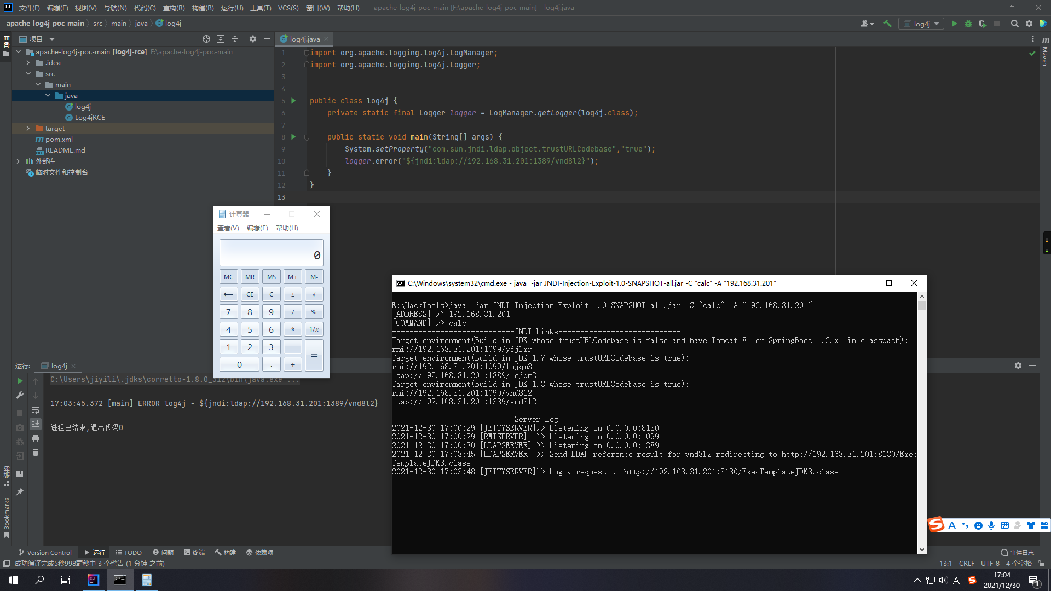Click the cmd window's vertical scrollbar down arrow
This screenshot has width=1051, height=591.
coord(922,549)
